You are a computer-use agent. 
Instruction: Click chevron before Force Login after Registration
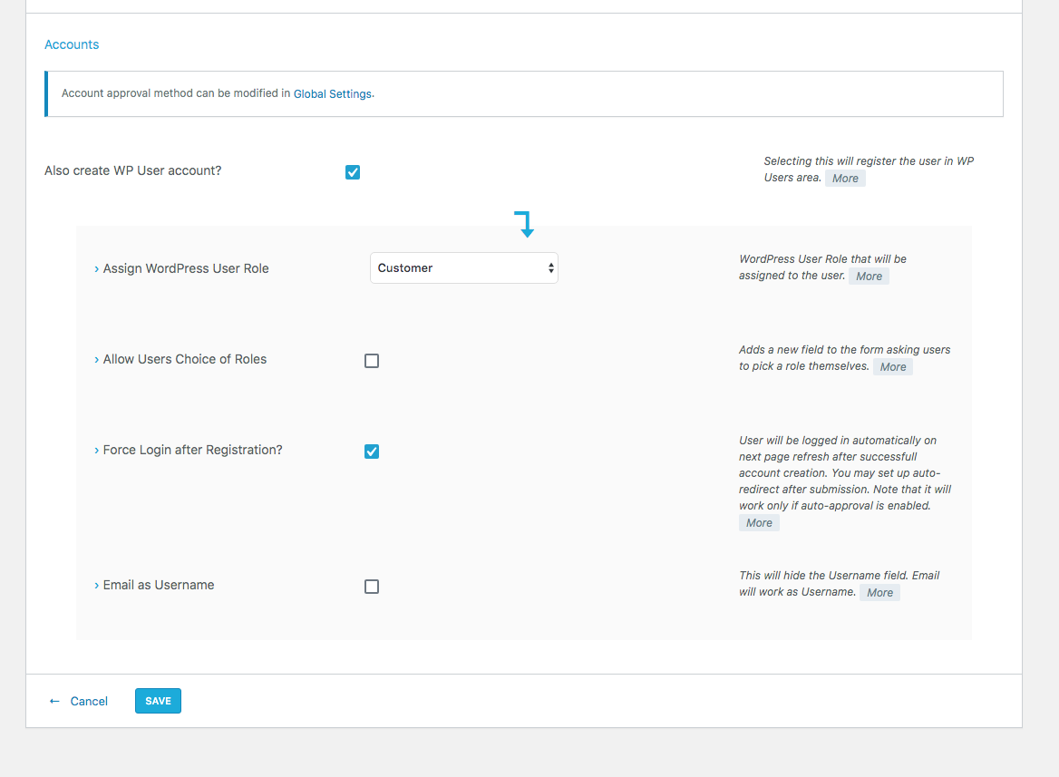(x=97, y=451)
